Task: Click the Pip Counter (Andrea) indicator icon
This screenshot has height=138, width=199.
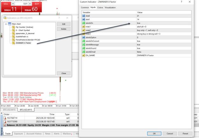Action: (x=13, y=27)
